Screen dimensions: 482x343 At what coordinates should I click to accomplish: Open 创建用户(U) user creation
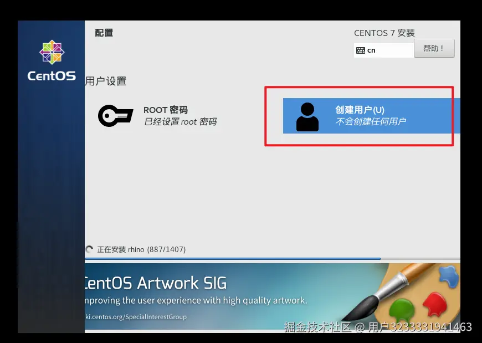click(x=371, y=116)
